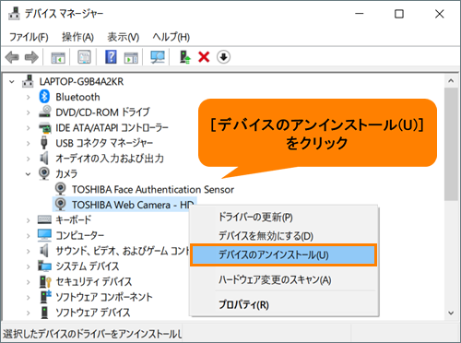Open the 操作(A) menu
The image size is (461, 343).
click(x=77, y=37)
